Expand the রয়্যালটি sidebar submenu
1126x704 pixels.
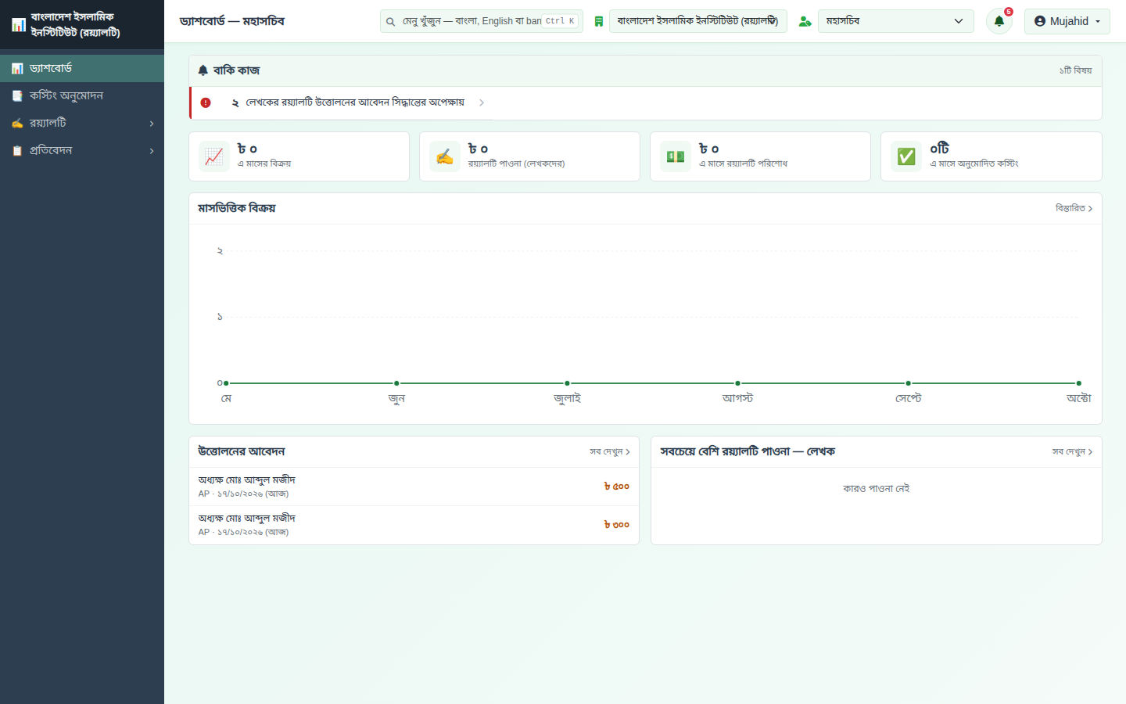tap(82, 123)
